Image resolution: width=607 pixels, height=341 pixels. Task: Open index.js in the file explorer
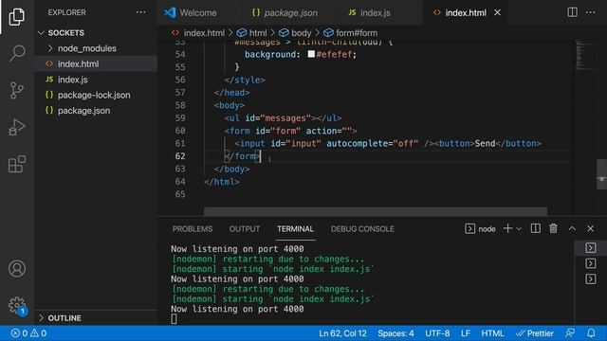(96, 80)
